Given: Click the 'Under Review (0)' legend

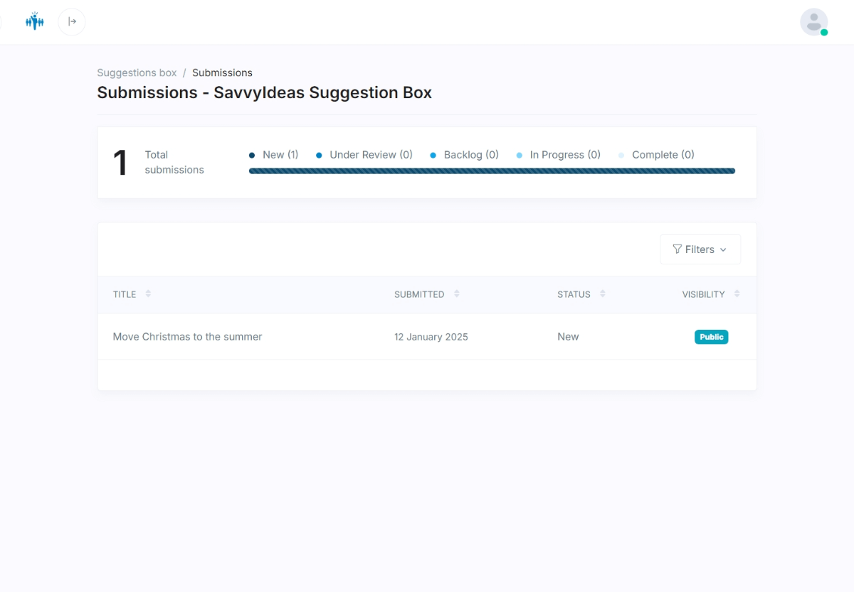Looking at the screenshot, I should [364, 155].
